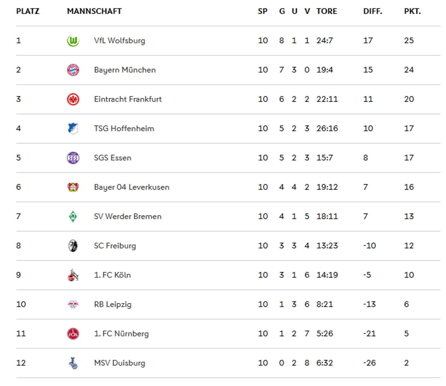Click the Bayer 04 Leverkusen crest

(x=73, y=187)
